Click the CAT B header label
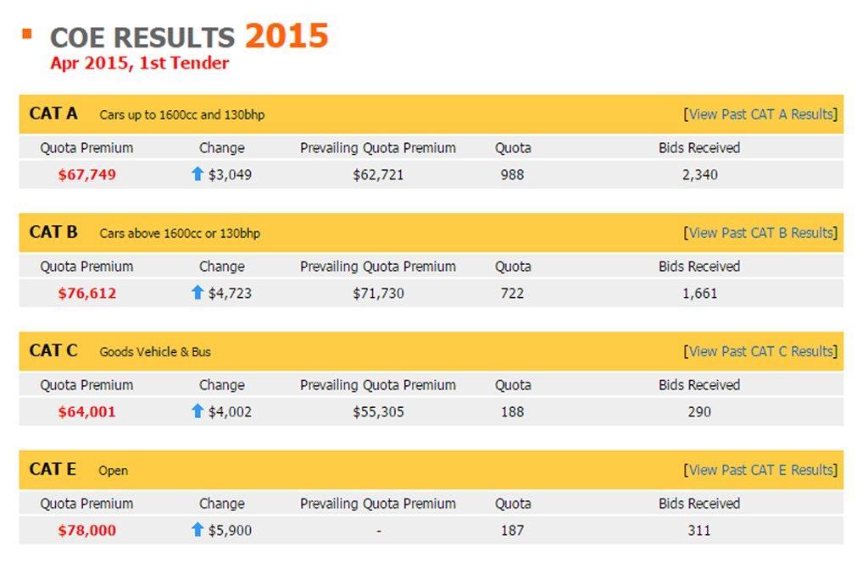 [53, 232]
